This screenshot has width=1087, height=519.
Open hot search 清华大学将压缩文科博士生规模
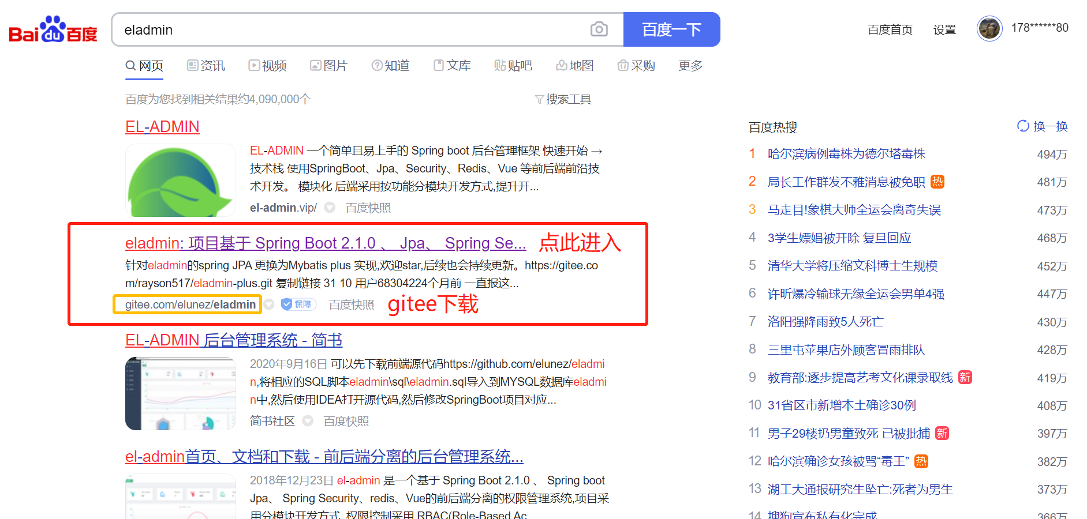(853, 266)
